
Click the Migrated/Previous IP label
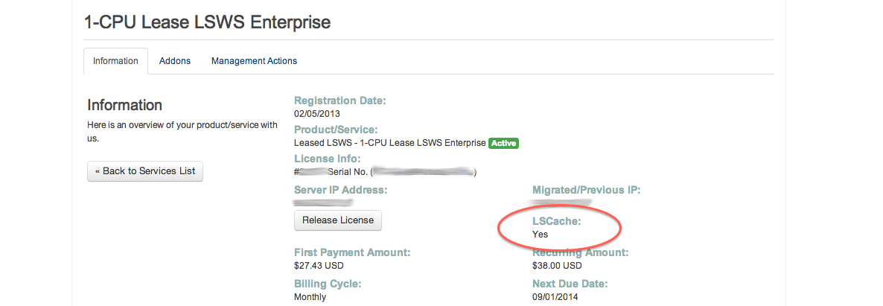click(586, 190)
